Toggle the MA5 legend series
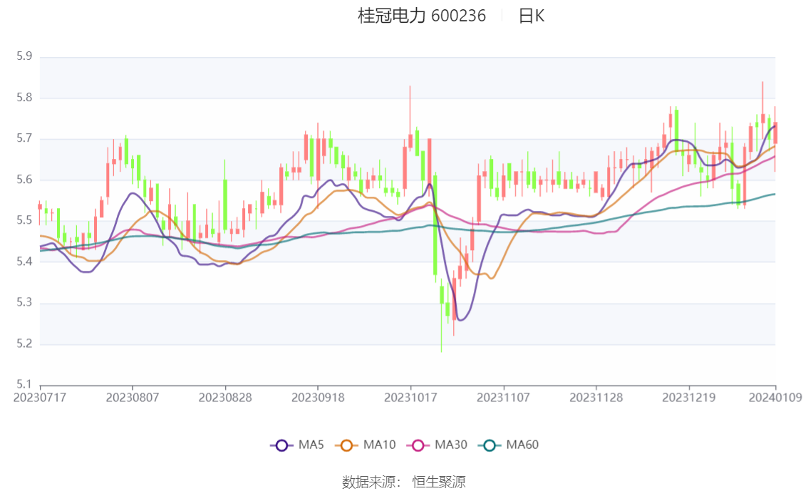This screenshot has width=808, height=491. click(x=297, y=445)
